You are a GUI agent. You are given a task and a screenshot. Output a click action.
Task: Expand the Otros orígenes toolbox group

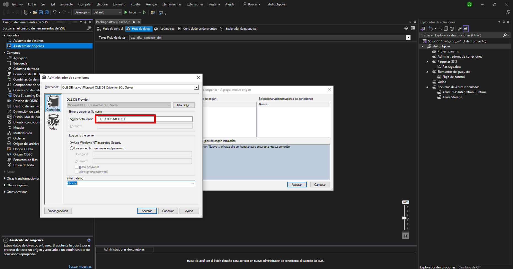[5, 185]
